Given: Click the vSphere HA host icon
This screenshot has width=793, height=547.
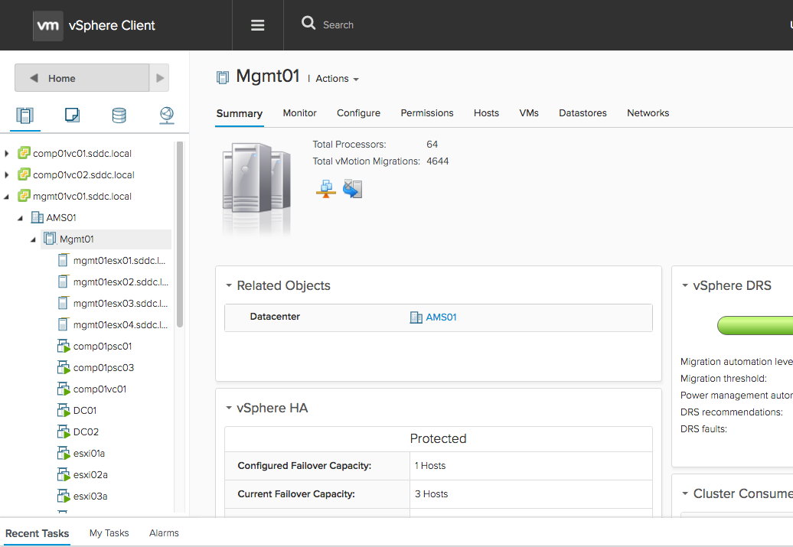Looking at the screenshot, I should pyautogui.click(x=353, y=188).
